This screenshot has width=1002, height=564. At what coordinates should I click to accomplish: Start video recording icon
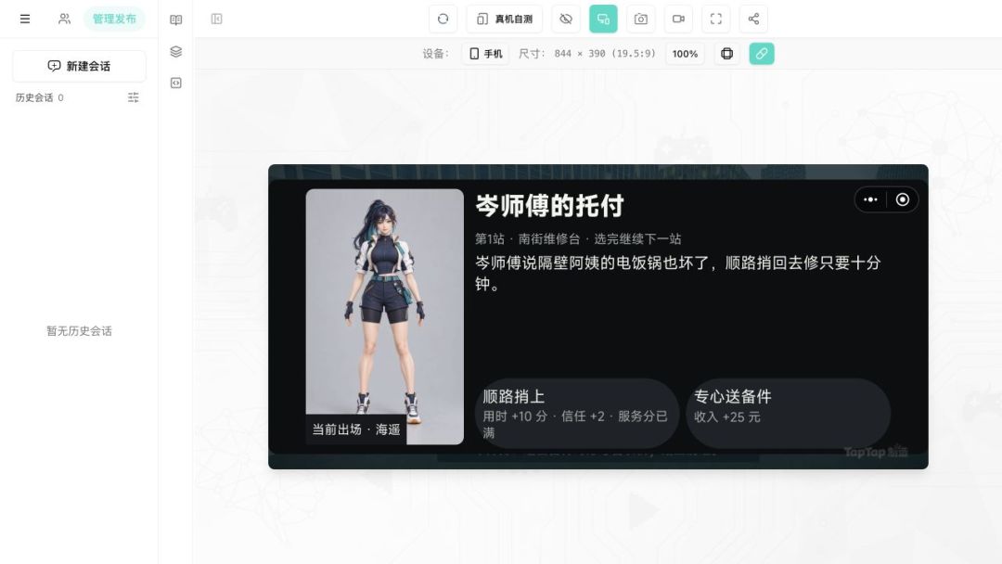click(x=678, y=19)
